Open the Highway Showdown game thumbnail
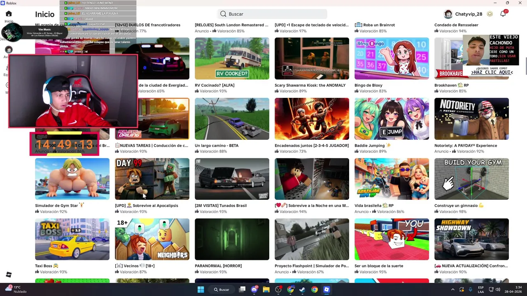Viewport: 527px width, 296px height. [x=471, y=239]
